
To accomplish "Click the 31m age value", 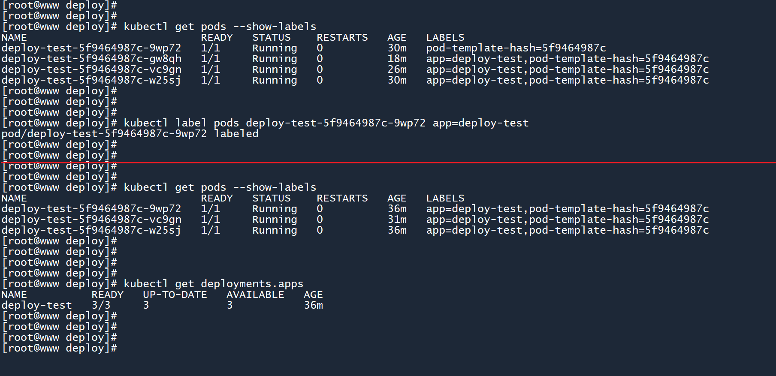I will coord(397,220).
